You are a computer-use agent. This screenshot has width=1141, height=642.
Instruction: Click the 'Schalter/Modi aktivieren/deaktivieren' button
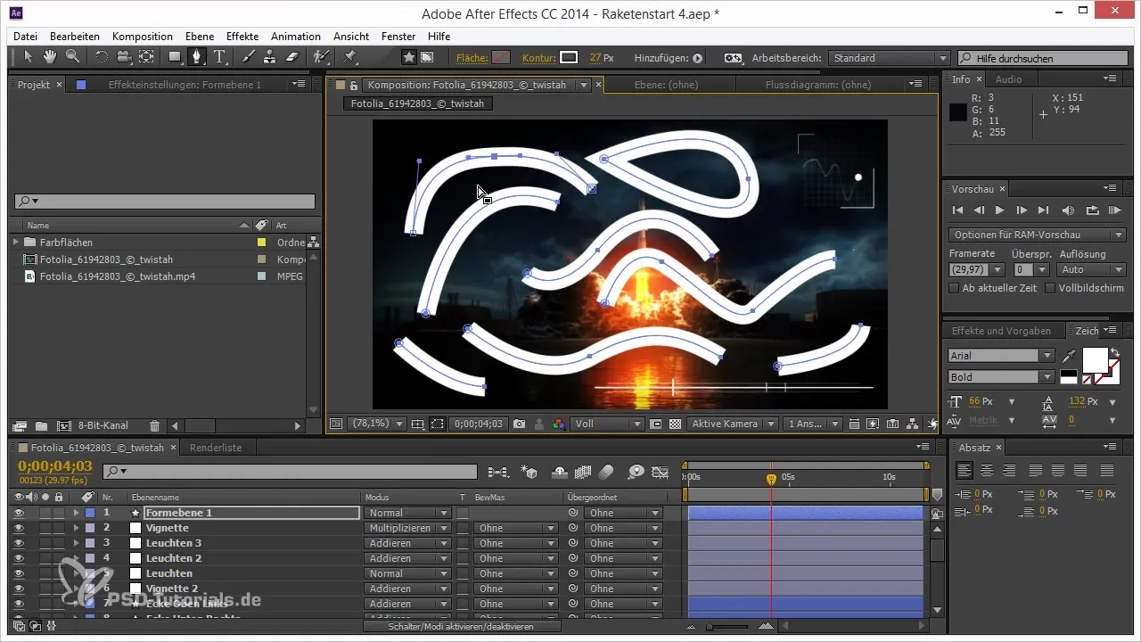coord(462,627)
